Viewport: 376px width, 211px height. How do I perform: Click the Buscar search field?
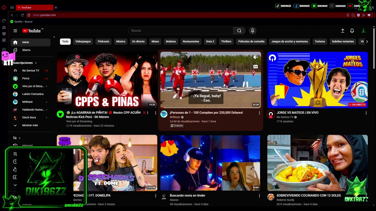pos(181,30)
